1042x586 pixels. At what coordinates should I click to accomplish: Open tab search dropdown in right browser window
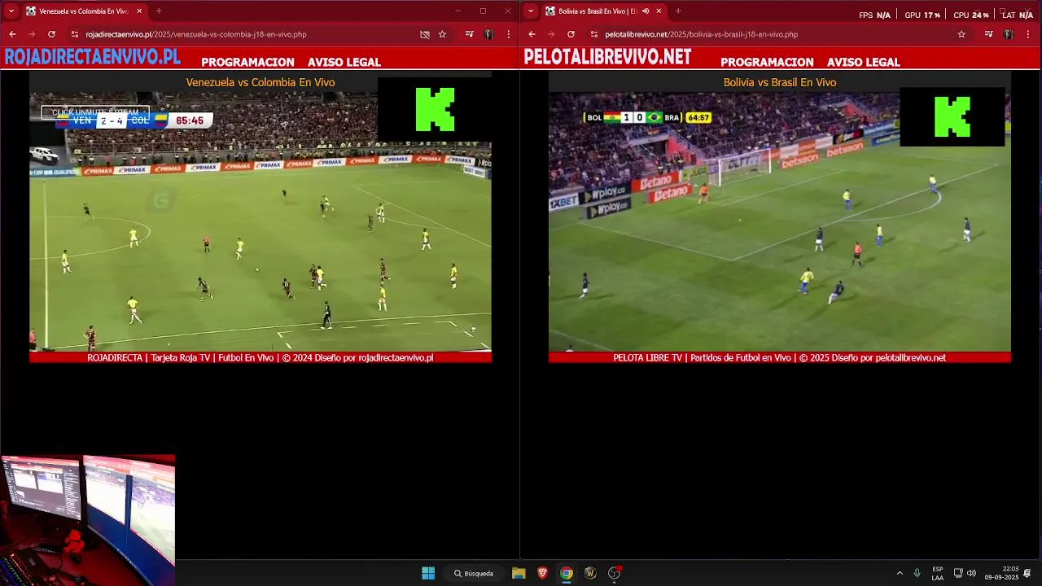point(531,11)
